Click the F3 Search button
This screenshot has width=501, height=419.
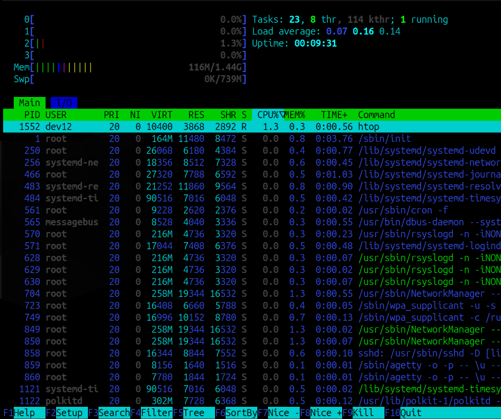click(x=109, y=413)
